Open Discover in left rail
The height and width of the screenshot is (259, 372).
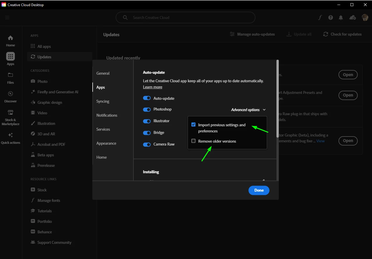click(10, 97)
